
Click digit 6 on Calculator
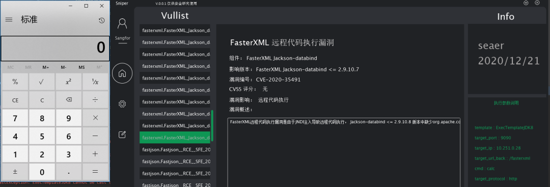click(68, 136)
